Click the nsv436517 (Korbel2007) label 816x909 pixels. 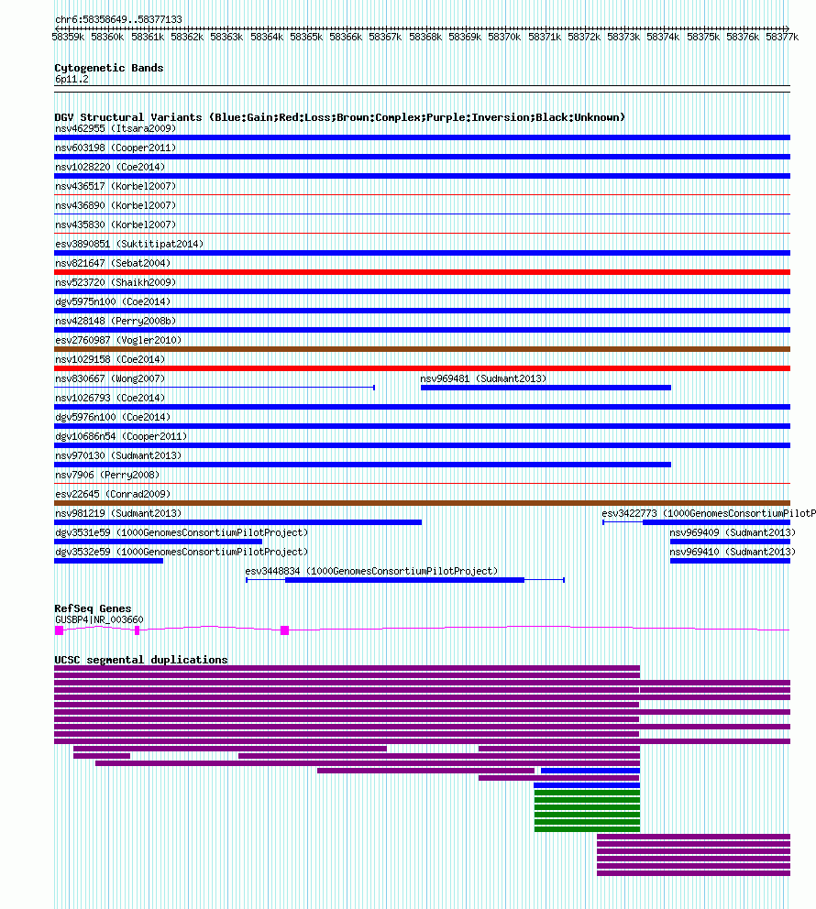click(x=116, y=186)
